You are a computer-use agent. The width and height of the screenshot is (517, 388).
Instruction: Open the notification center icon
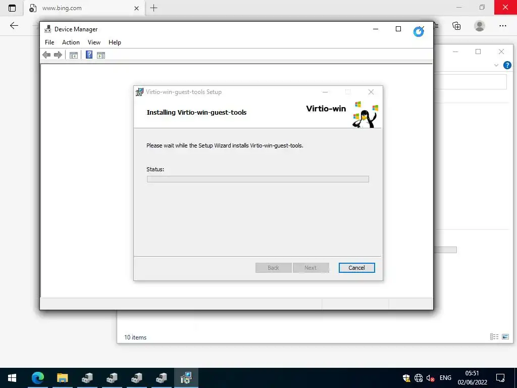click(x=500, y=378)
